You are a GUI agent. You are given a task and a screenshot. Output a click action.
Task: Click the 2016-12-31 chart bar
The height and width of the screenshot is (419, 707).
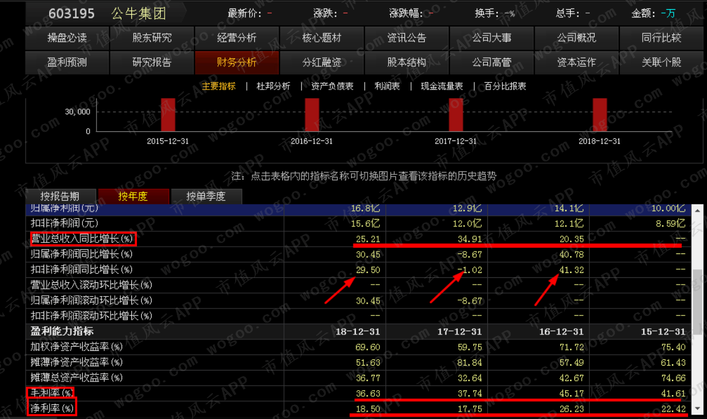[x=312, y=115]
